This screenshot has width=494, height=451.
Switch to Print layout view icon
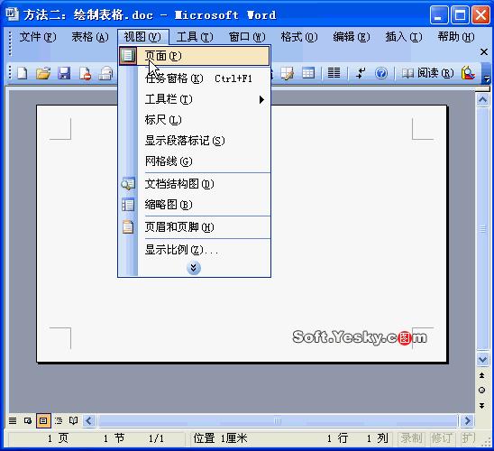click(43, 420)
